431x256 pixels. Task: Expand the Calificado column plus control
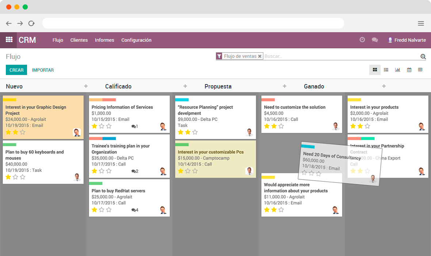[185, 86]
